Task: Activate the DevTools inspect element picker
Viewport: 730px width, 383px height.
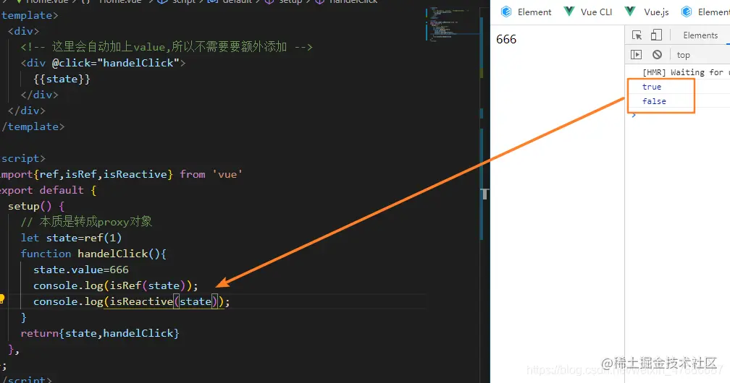Action: 637,35
